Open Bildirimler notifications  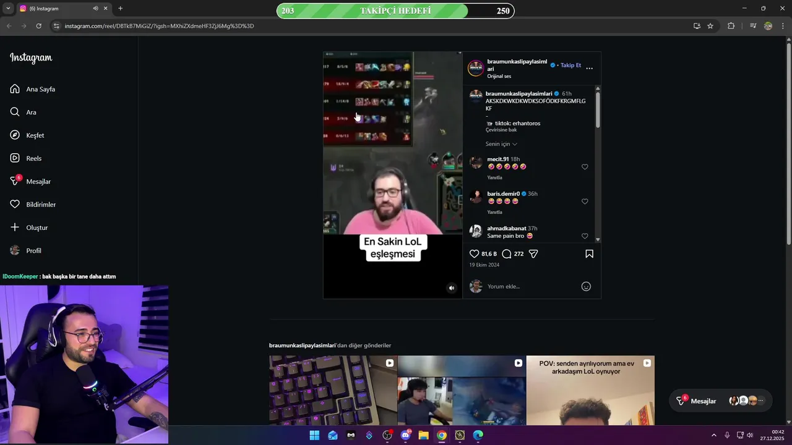point(33,205)
